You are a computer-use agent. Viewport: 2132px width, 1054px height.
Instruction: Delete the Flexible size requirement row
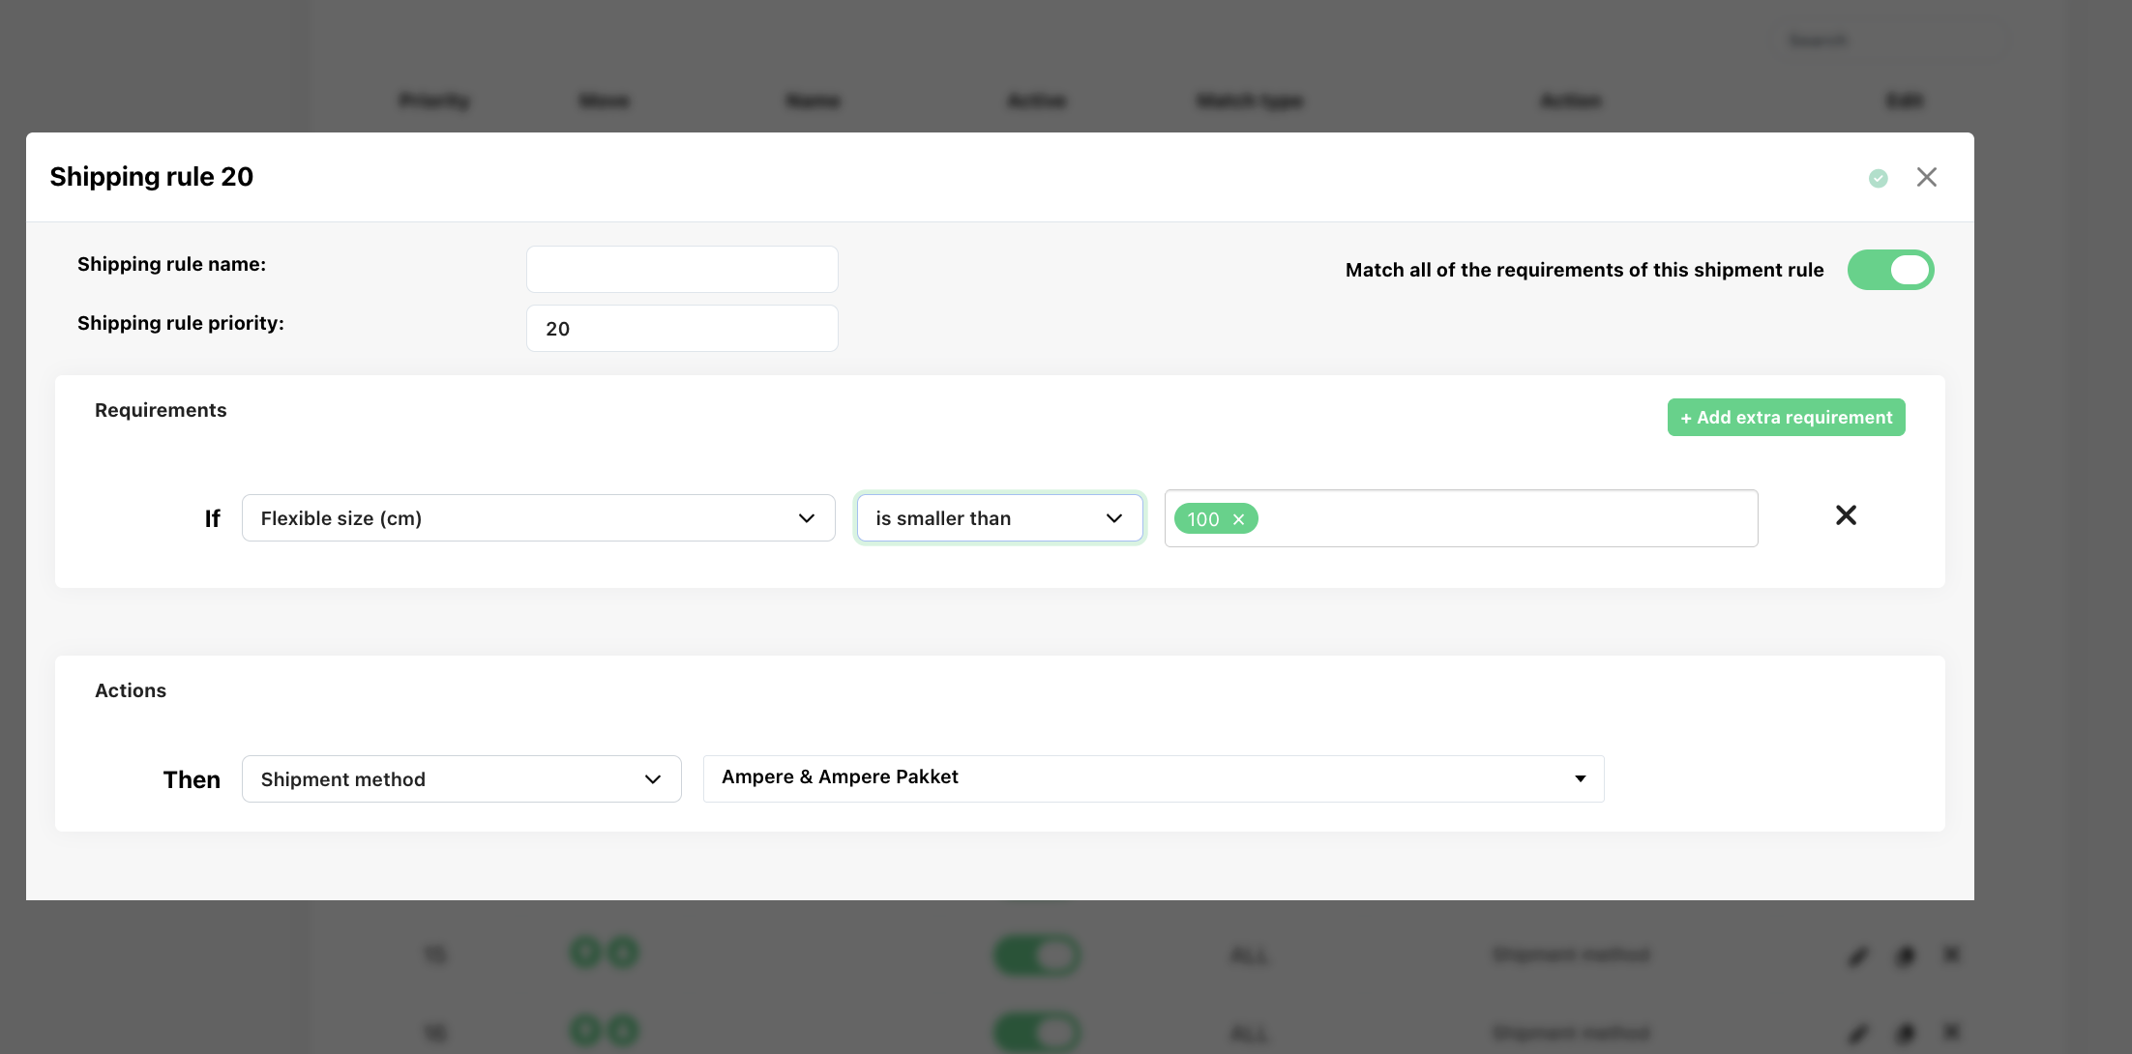click(1845, 515)
